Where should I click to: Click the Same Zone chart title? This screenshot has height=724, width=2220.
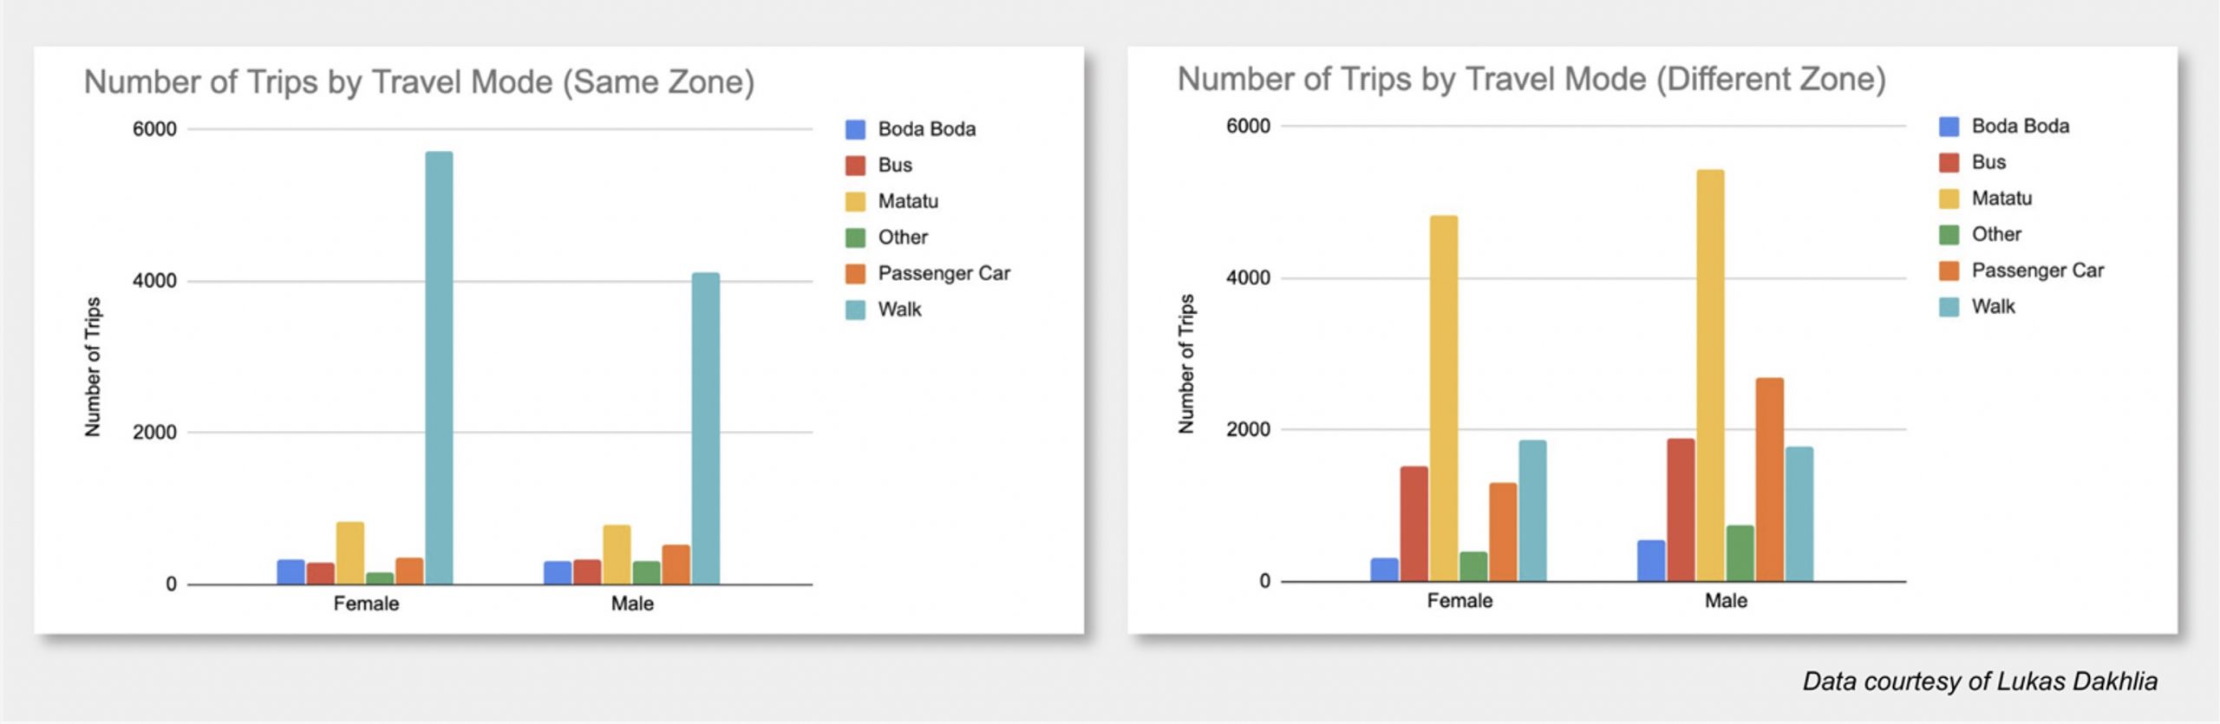(x=419, y=82)
